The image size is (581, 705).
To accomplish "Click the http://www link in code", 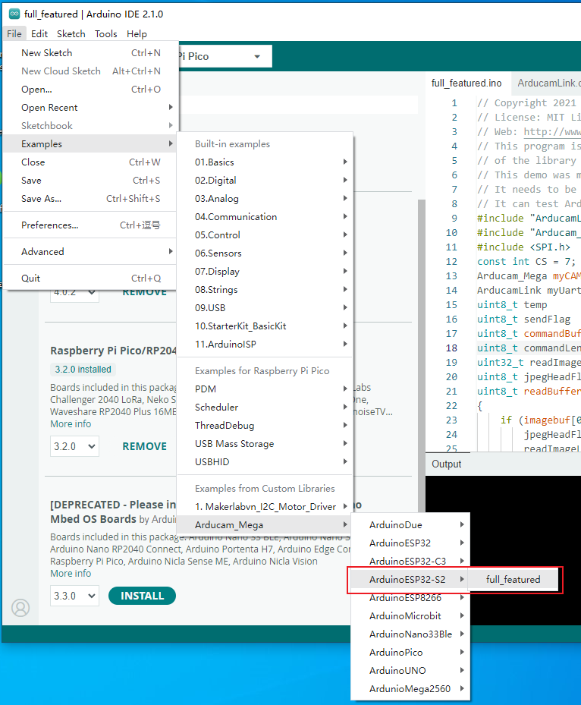I will tap(551, 132).
